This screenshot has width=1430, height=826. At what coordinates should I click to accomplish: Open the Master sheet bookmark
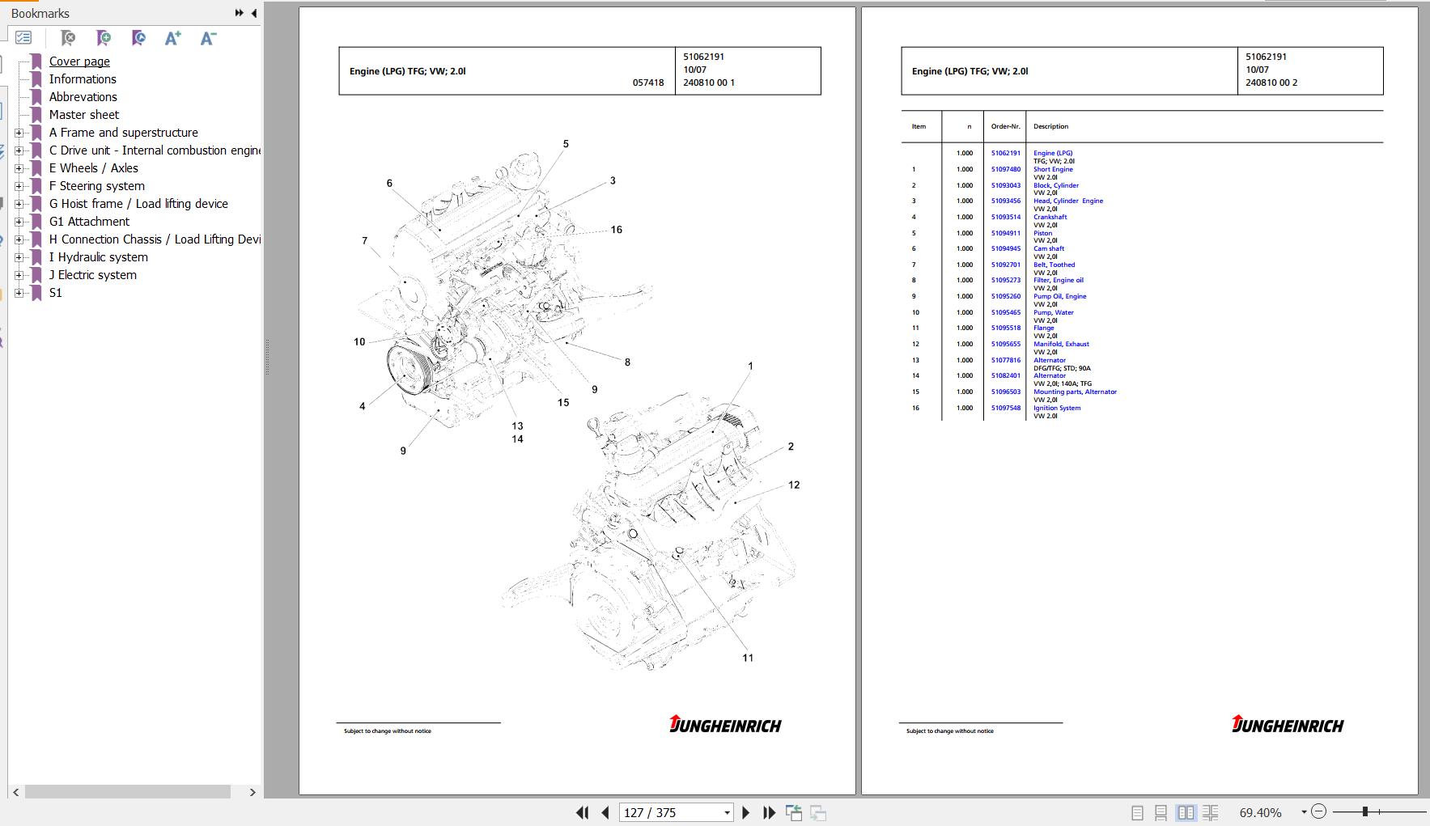83,115
